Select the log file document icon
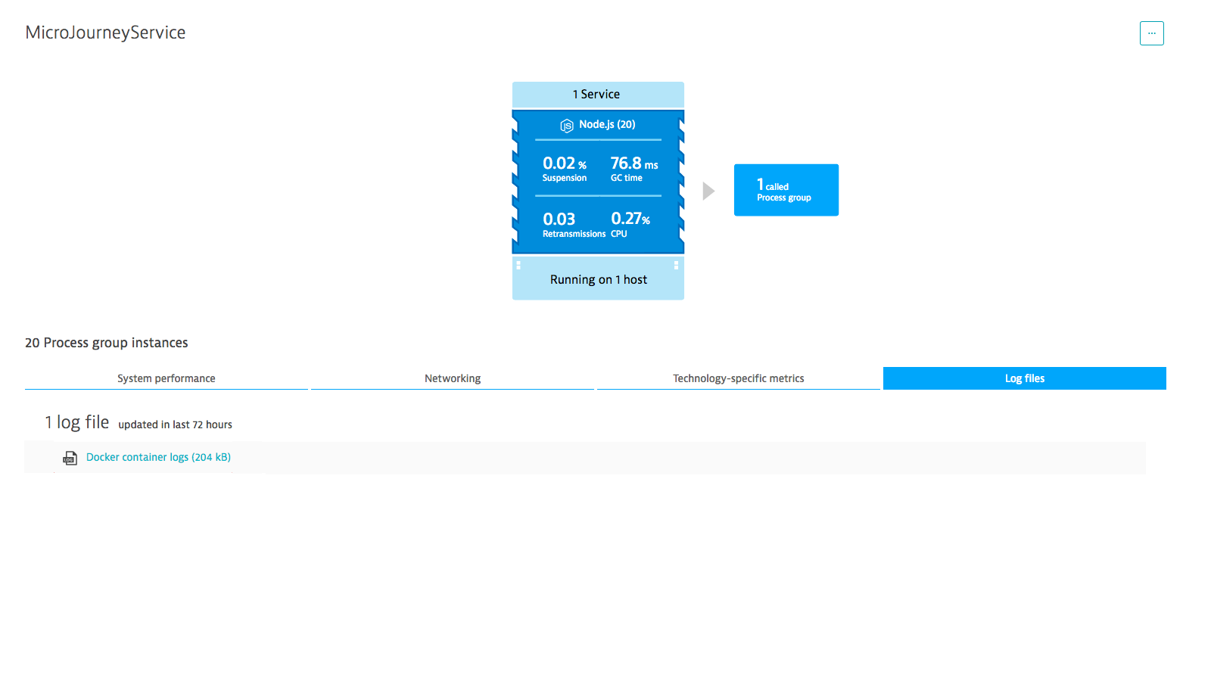The width and height of the screenshot is (1211, 681). 70,458
